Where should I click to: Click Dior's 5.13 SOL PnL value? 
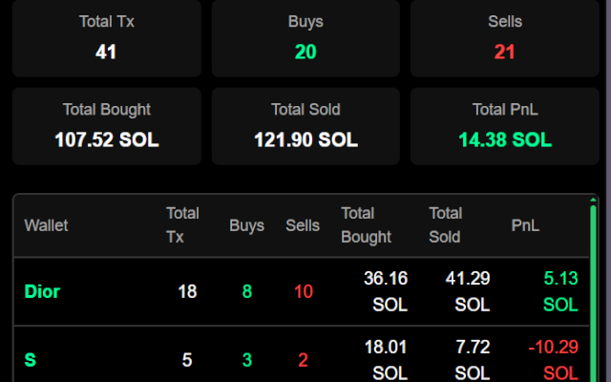point(560,291)
